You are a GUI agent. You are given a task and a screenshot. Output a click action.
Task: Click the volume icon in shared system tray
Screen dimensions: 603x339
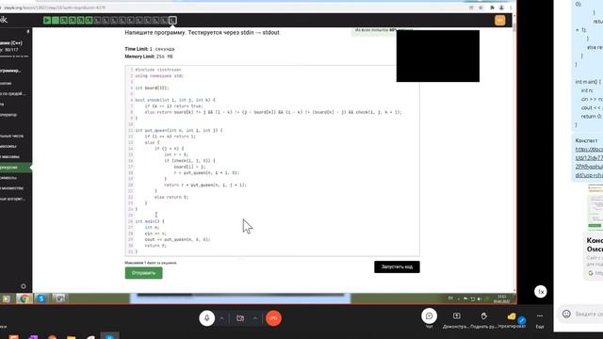480,299
